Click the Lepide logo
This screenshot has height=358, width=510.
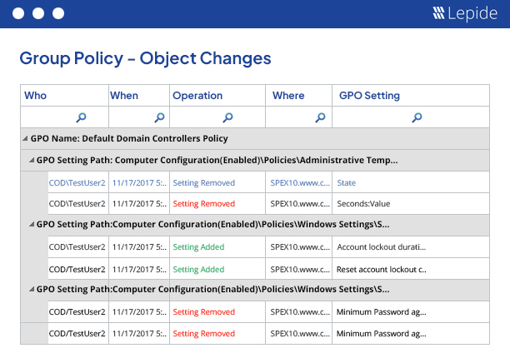point(465,13)
